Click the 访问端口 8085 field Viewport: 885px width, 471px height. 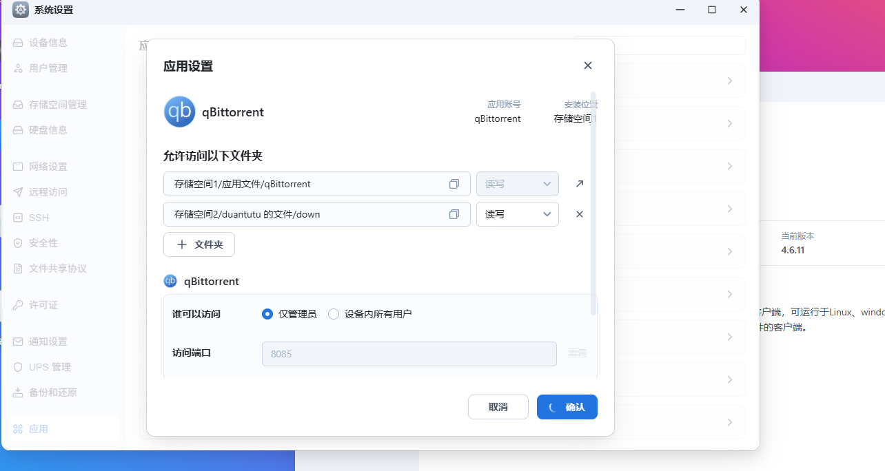pyautogui.click(x=409, y=354)
